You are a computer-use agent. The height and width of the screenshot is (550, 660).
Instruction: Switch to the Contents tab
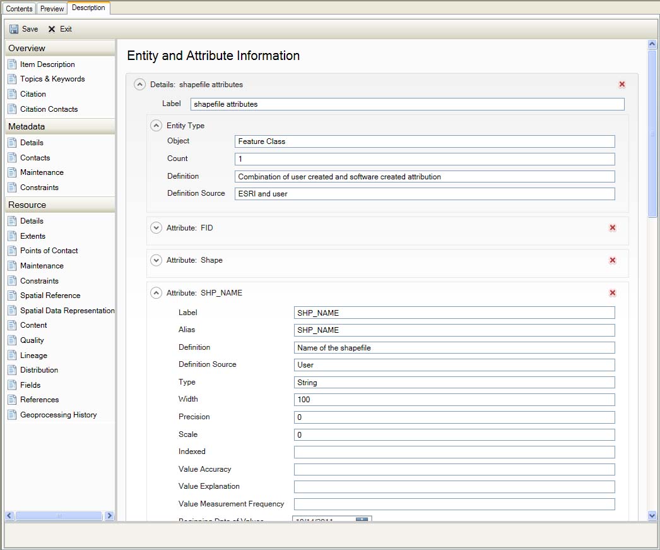click(19, 9)
